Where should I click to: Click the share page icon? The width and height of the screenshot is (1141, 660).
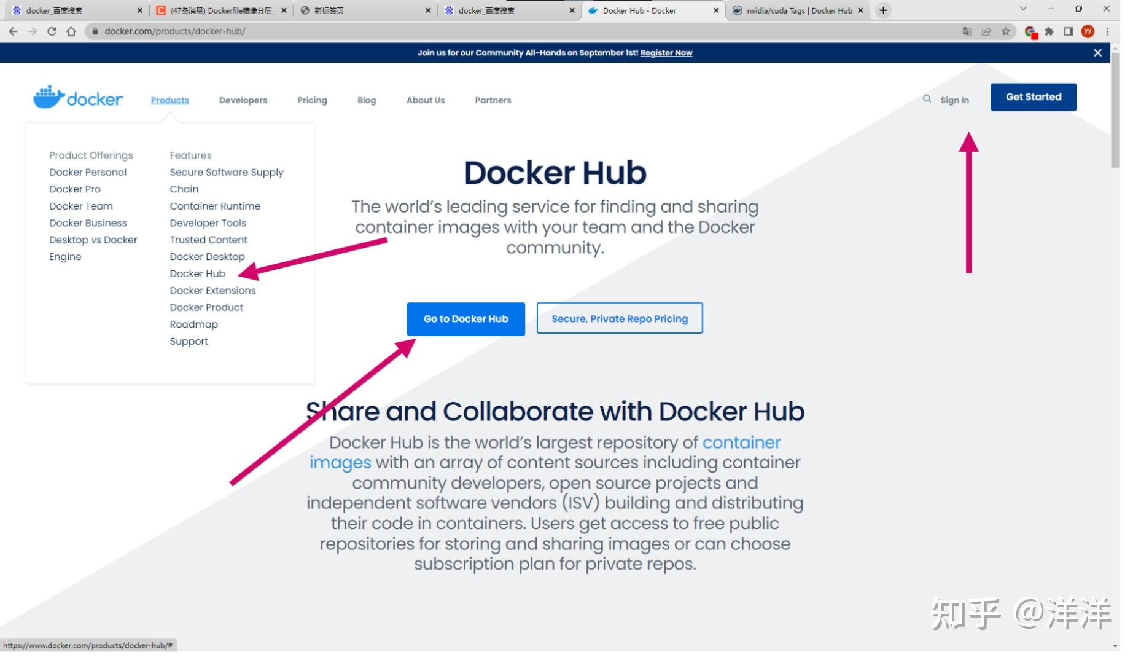point(986,31)
